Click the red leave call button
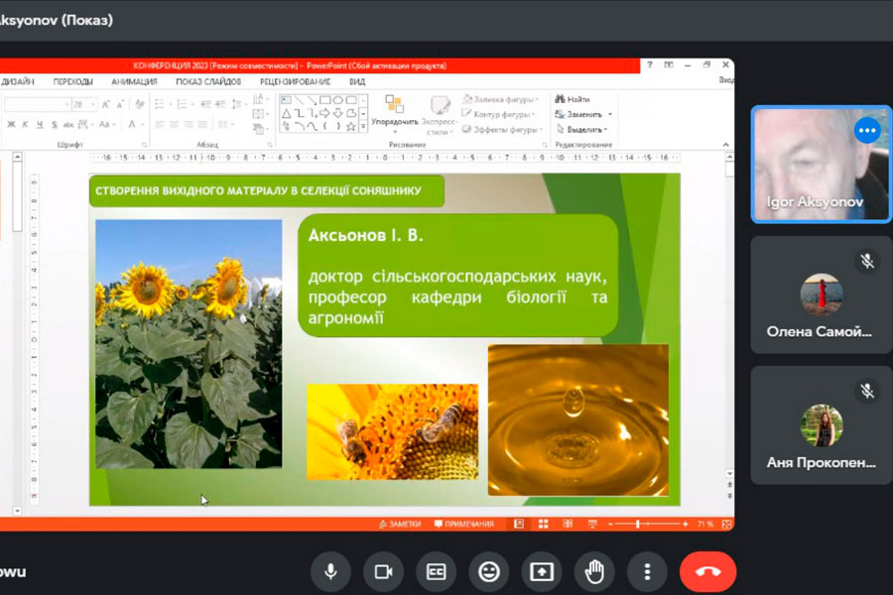893x595 pixels. pos(707,572)
